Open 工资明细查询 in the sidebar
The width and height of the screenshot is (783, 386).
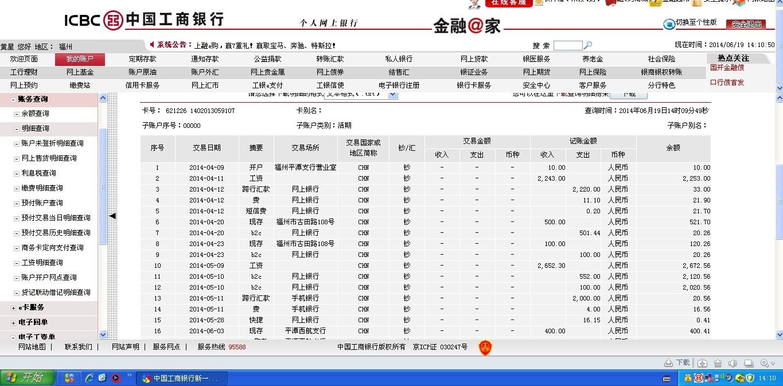pyautogui.click(x=42, y=263)
